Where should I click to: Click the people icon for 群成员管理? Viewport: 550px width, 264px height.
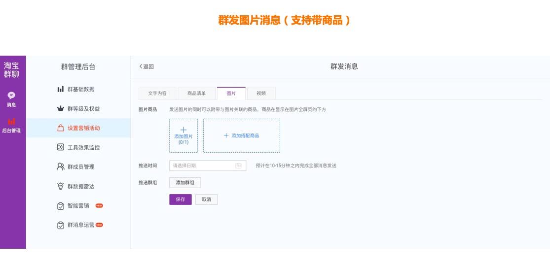60,166
